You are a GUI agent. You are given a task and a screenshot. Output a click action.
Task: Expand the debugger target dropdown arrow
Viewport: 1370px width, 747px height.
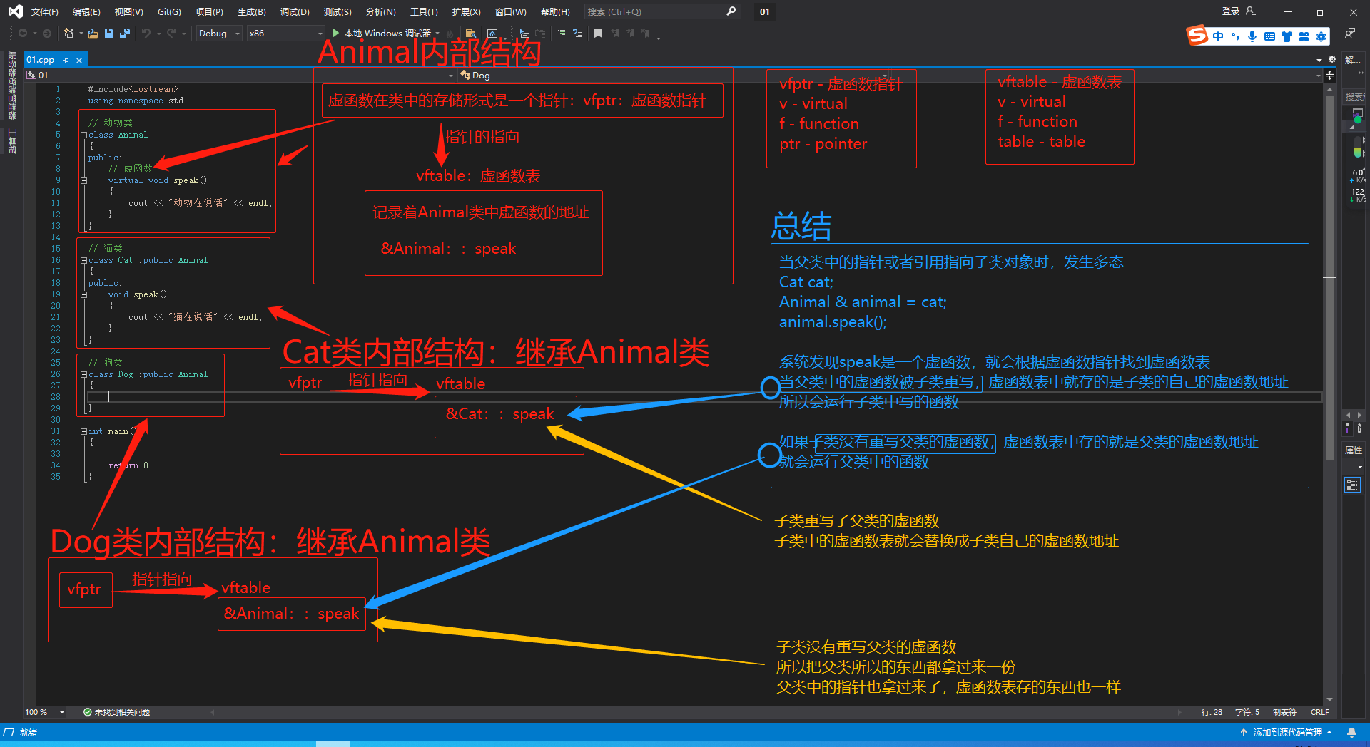[437, 34]
